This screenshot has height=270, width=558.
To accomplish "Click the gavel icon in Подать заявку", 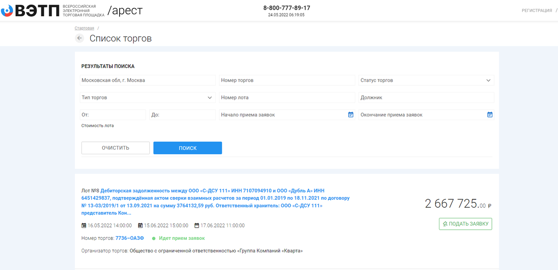I will coord(445,224).
